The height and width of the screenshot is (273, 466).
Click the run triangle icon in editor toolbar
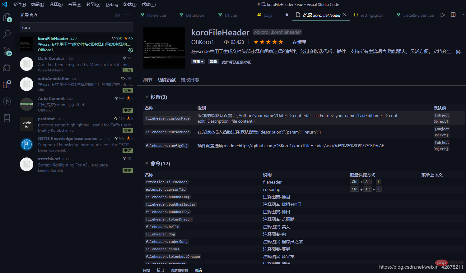(x=443, y=15)
